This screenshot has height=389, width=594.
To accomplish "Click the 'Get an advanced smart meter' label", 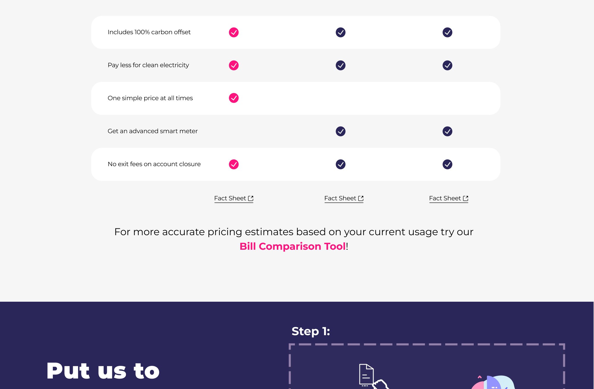I will point(153,131).
